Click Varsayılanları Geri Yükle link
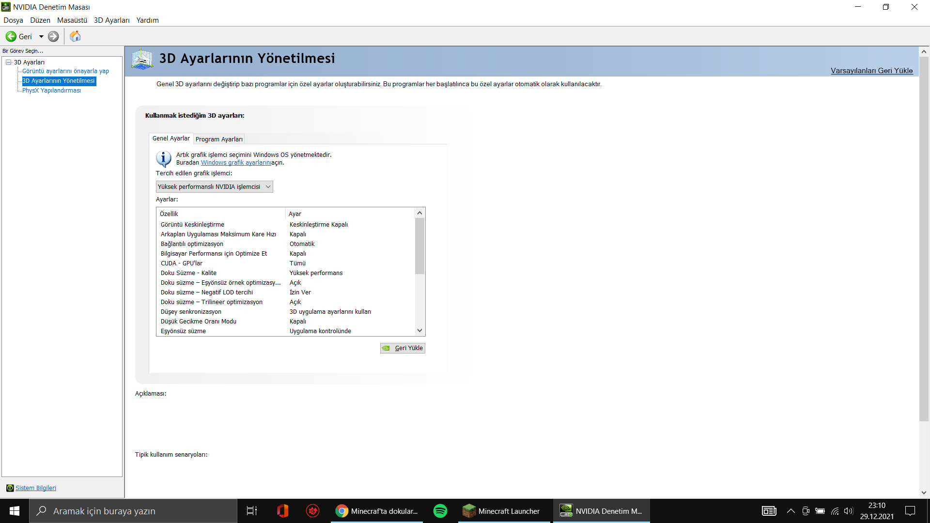930x523 pixels. (871, 71)
